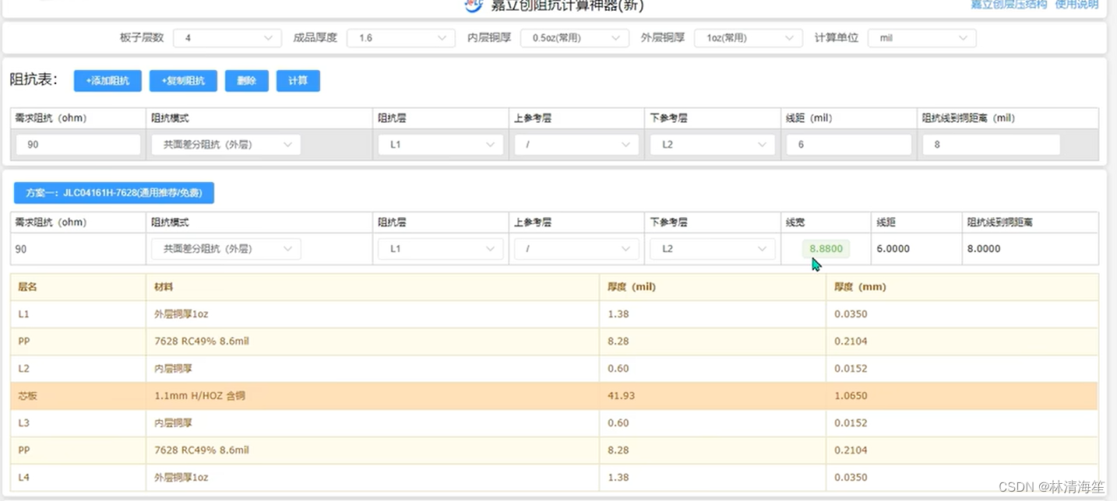Screen dimensions: 1117x501
Task: Click the 层名 column header
Action: coord(78,287)
